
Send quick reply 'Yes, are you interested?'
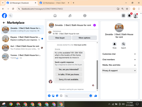(69, 69)
